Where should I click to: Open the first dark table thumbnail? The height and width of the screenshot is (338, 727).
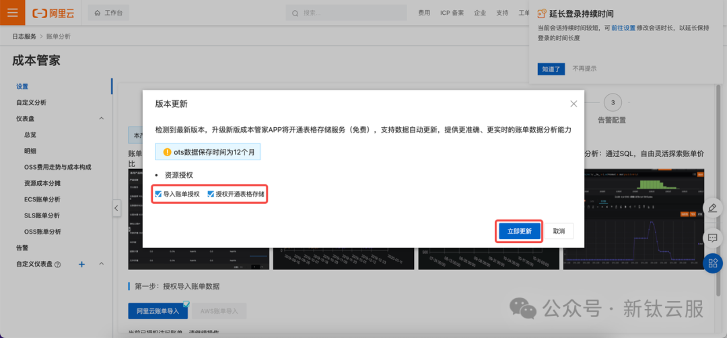tap(199, 259)
